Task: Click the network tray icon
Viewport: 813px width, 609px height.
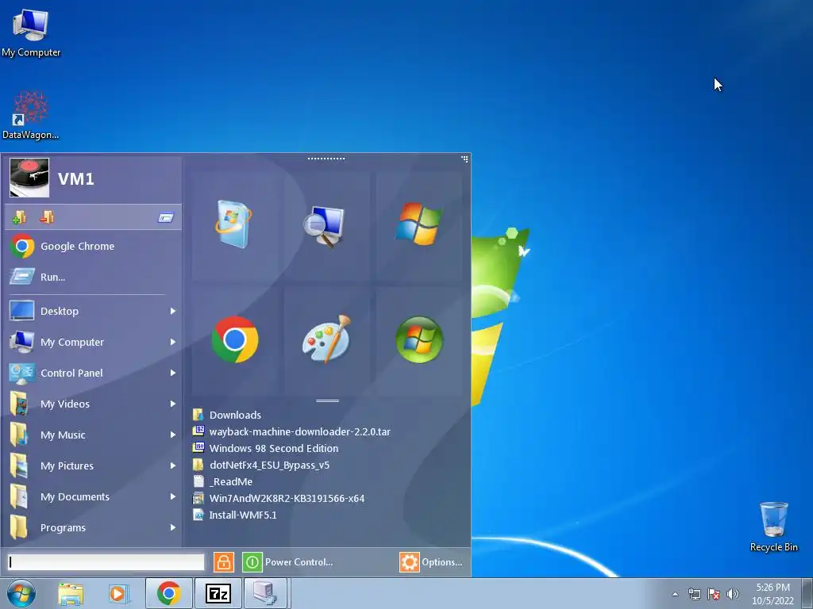Action: 694,594
